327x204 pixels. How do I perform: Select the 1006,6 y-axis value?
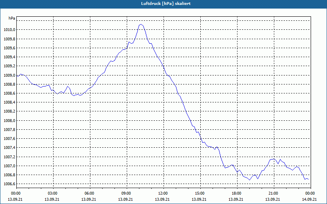[x=9, y=184]
